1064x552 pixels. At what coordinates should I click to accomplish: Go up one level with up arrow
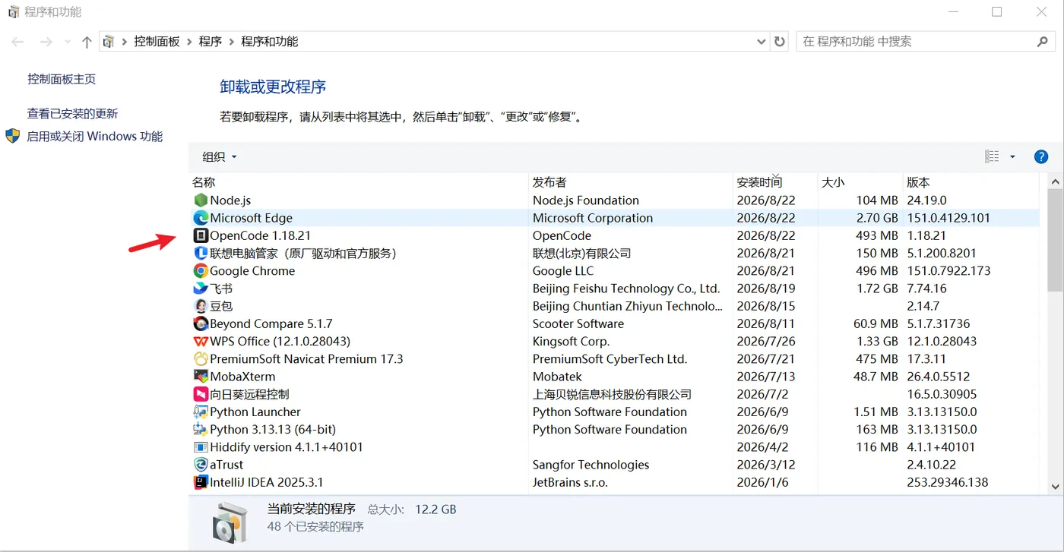[87, 43]
